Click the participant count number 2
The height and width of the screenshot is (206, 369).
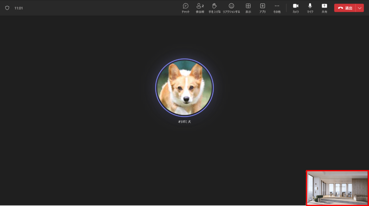coord(203,6)
